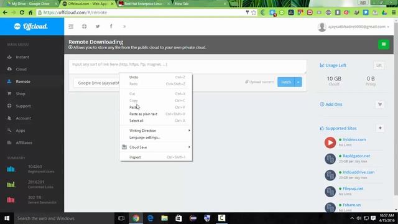
Task: Open Microsoft Edge from the taskbar
Action: click(150, 218)
